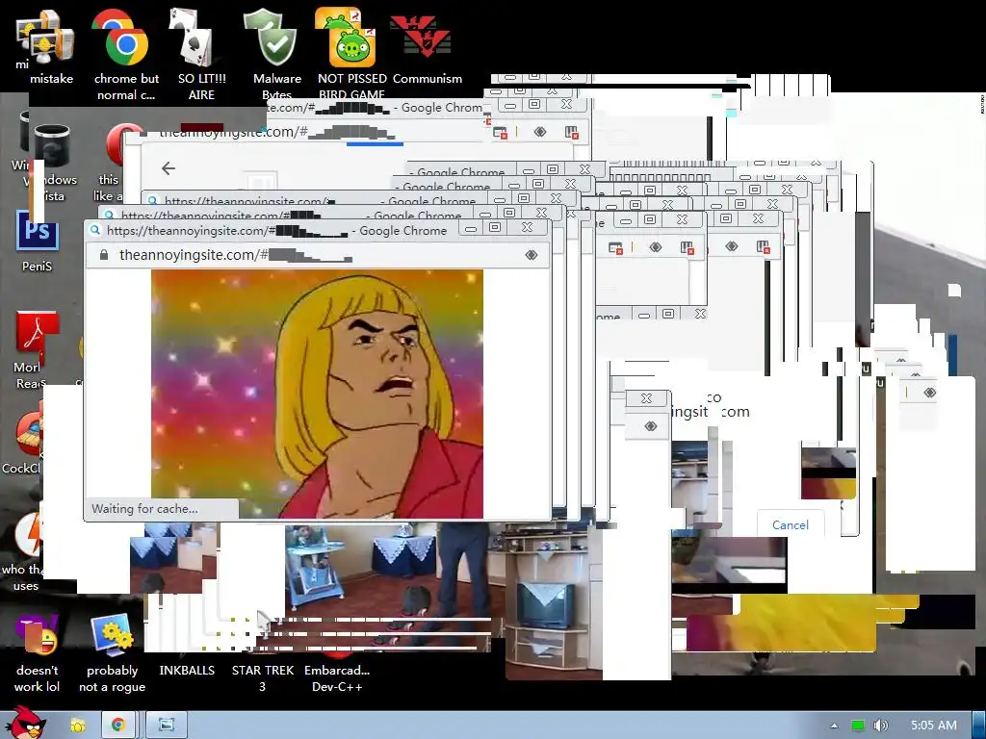Select the Embarcad... Dev-C++ desktop label
Image resolution: width=986 pixels, height=739 pixels.
point(337,678)
